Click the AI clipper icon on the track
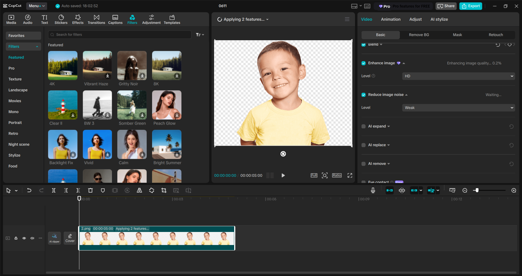Viewport: 522px width, 276px height. (54, 238)
